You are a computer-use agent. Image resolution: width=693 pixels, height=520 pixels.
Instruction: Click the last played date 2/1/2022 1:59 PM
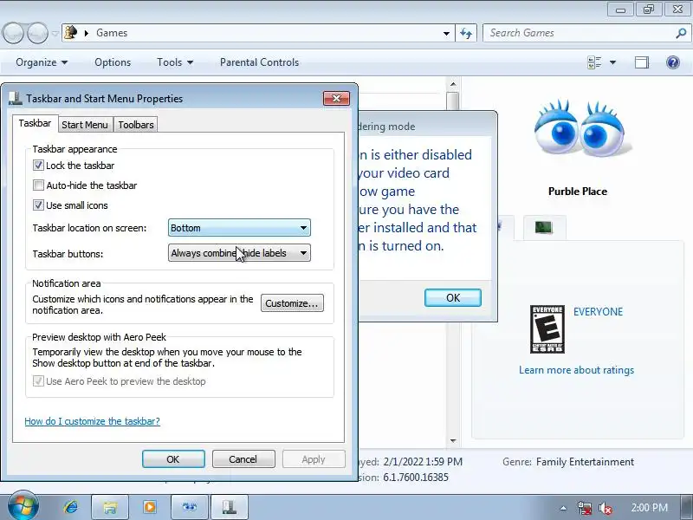(x=423, y=462)
